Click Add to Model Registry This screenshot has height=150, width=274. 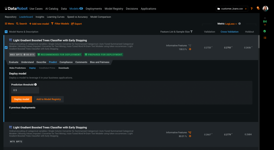[x=49, y=99]
